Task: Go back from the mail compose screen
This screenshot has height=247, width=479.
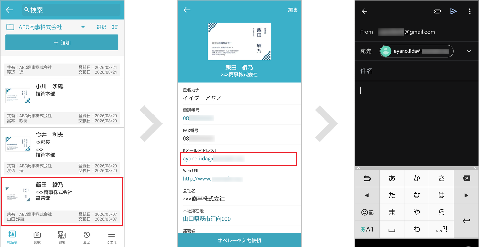Action: pos(364,11)
